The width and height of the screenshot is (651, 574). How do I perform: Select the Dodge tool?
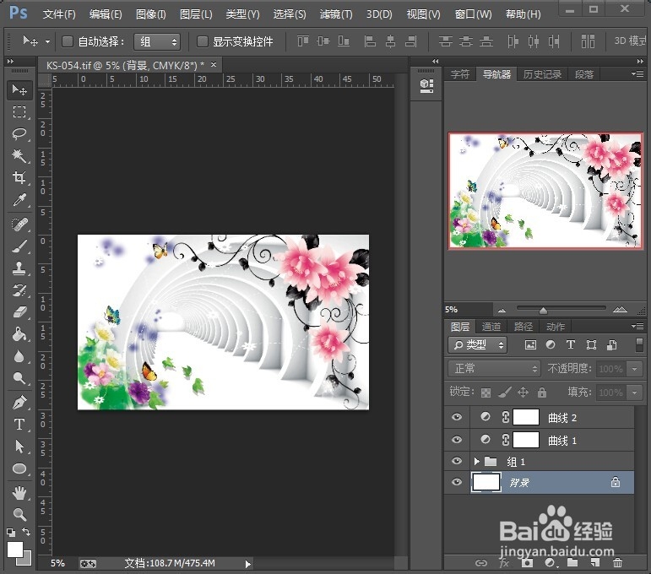click(19, 378)
